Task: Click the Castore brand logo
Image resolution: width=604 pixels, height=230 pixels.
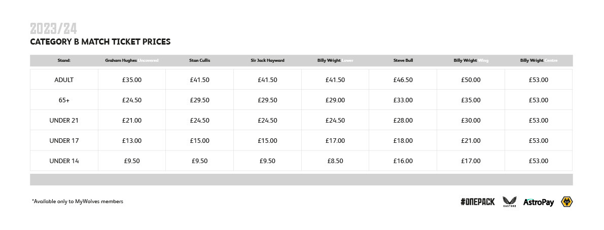Action: point(509,202)
